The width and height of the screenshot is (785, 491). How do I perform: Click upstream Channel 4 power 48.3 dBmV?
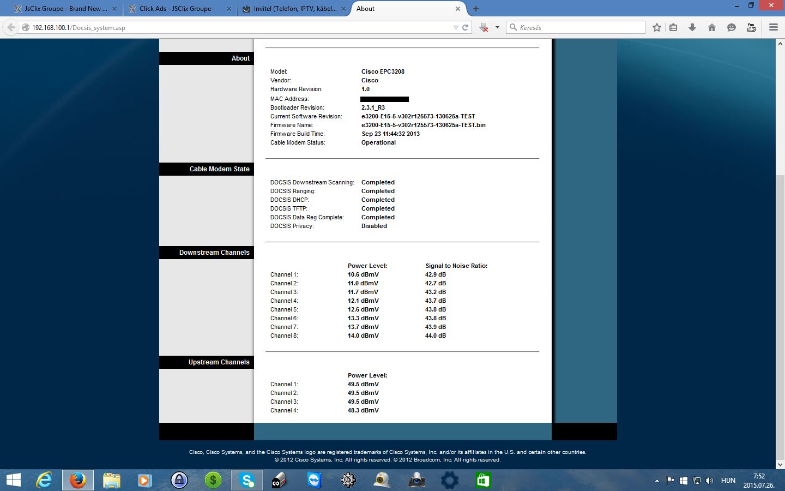tap(363, 410)
